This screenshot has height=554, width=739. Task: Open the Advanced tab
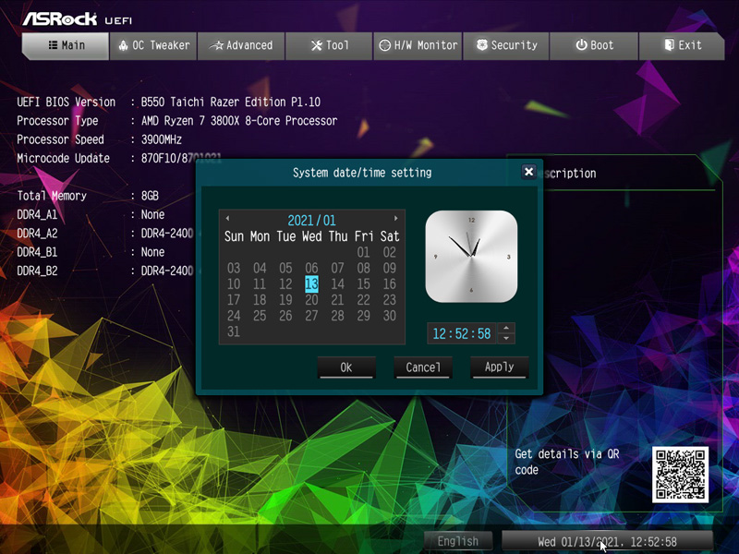click(x=241, y=45)
